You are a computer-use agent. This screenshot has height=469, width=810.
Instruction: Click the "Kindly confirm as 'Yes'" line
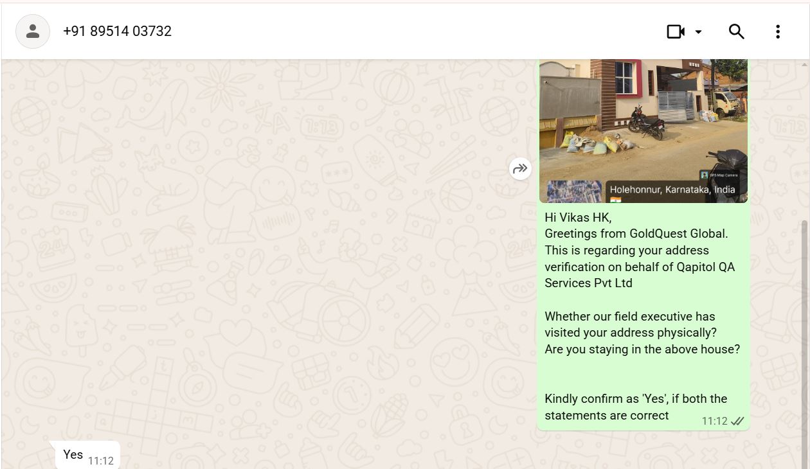coord(636,399)
